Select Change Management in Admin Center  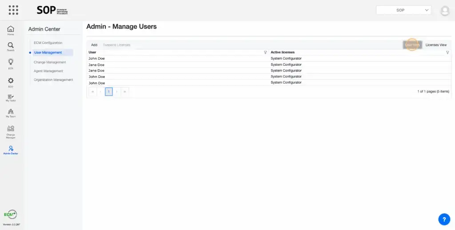pos(50,62)
